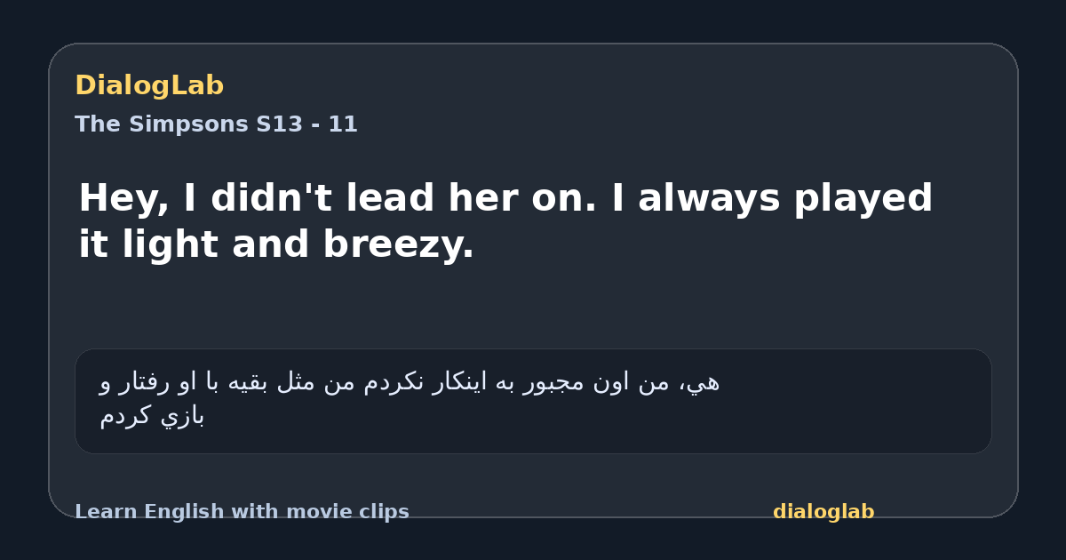Click "Learn English with movie clips" tagline
This screenshot has width=1066, height=560.
click(242, 512)
